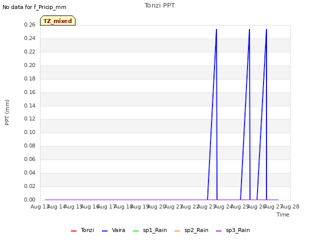Image resolution: width=320 pixels, height=240 pixels.
Task: Click the Vaira spike peak near Aug 25
Action: pyautogui.click(x=249, y=29)
